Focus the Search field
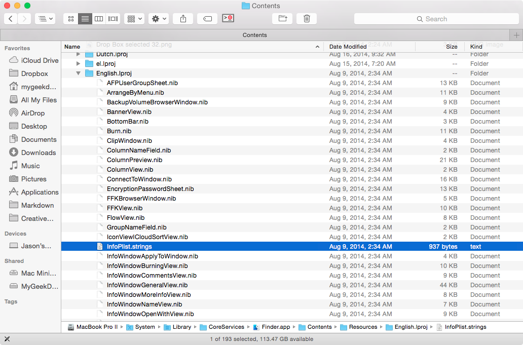 436,19
